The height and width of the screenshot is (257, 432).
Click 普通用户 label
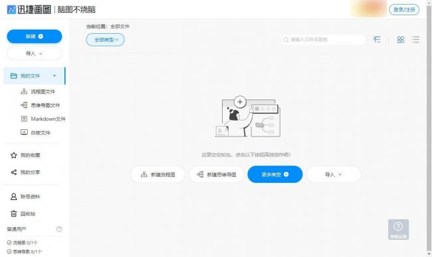click(x=16, y=229)
